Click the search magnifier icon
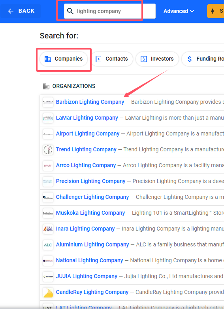 (x=70, y=11)
